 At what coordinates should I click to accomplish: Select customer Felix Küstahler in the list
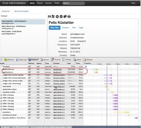[23, 22]
